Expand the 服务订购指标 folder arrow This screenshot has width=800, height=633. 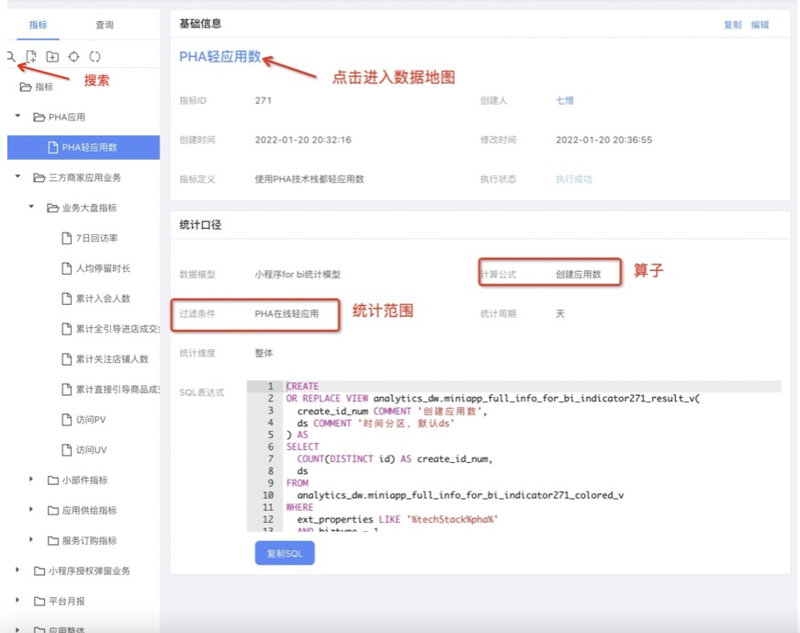coord(31,539)
